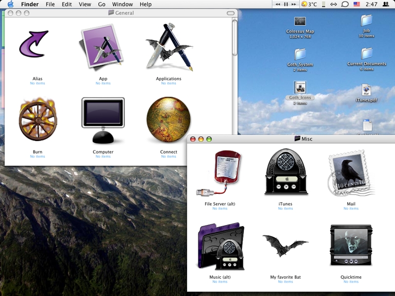Skip to next track in menu bar
The width and height of the screenshot is (395, 296).
coord(293,4)
